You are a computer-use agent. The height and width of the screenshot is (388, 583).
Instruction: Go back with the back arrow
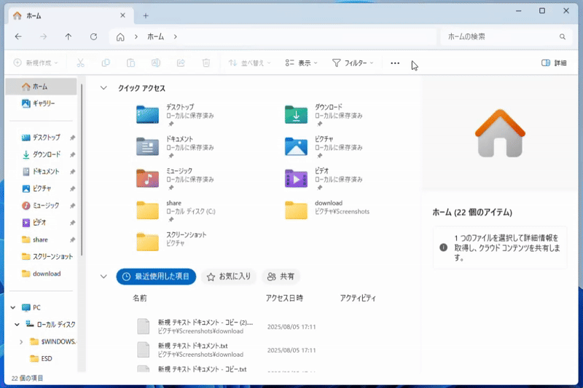tap(18, 36)
